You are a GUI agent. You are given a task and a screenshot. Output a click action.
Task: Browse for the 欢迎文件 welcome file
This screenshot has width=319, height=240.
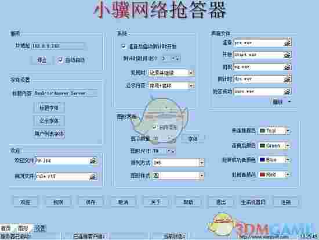[x=93, y=160]
